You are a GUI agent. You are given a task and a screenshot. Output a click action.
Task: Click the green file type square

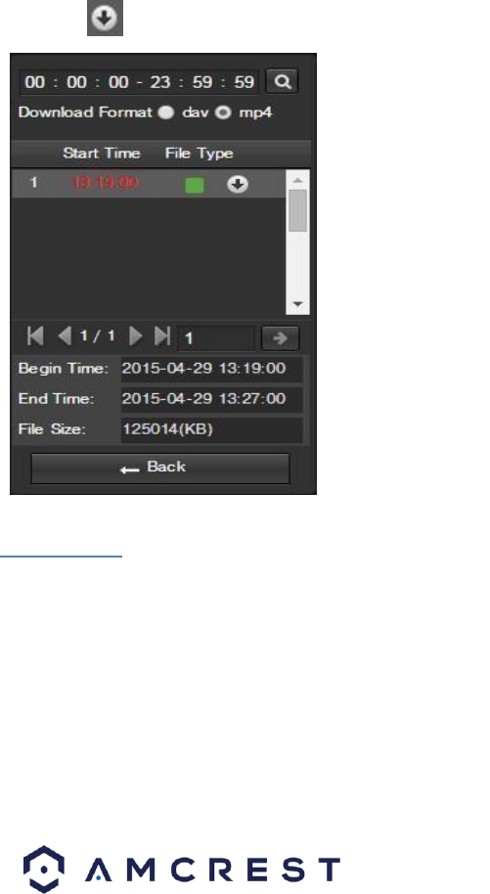tap(195, 185)
